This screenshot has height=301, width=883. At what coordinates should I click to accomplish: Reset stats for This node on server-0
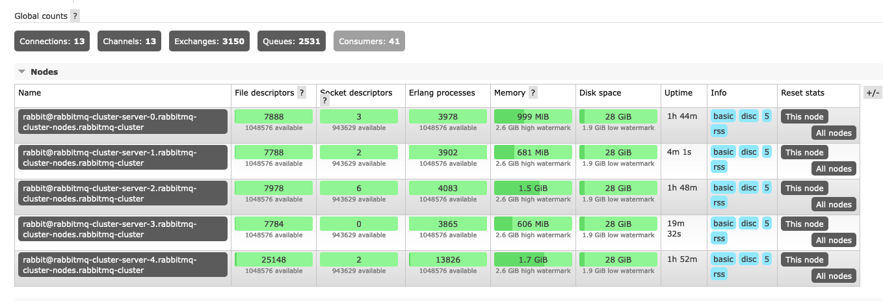click(x=804, y=117)
